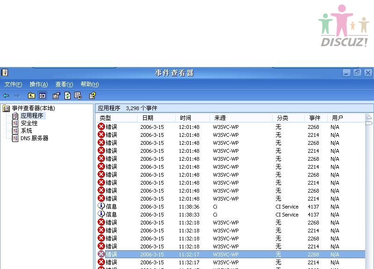Image resolution: width=374 pixels, height=269 pixels.
Task: Click the Refresh toolbar icon
Action: pyautogui.click(x=67, y=96)
